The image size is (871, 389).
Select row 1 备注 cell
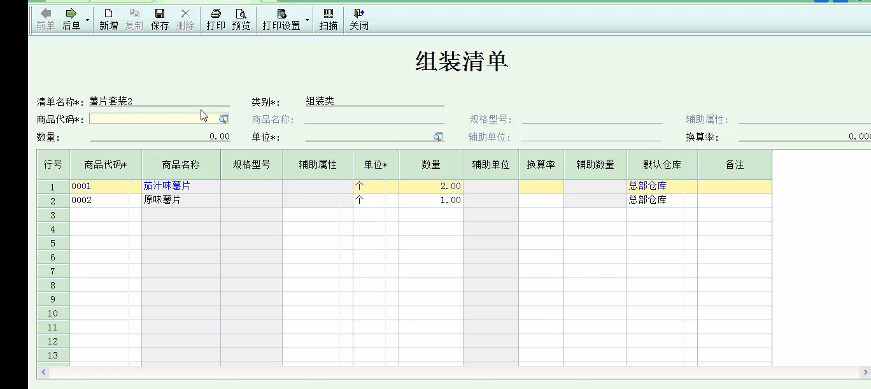pyautogui.click(x=735, y=187)
